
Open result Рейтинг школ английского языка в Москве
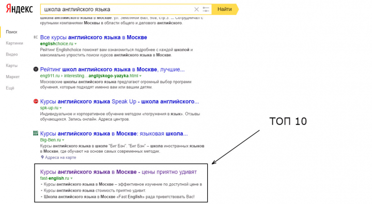pyautogui.click(x=112, y=69)
